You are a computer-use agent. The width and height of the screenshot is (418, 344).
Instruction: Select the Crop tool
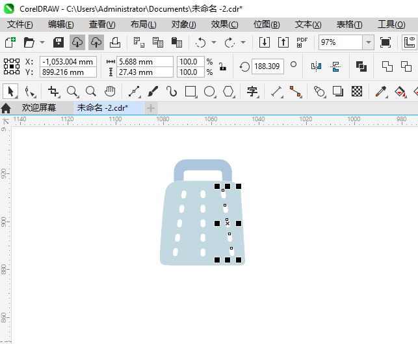(53, 92)
